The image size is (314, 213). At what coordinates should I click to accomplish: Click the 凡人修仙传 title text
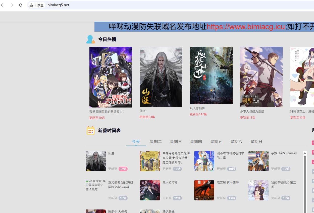[197, 108]
